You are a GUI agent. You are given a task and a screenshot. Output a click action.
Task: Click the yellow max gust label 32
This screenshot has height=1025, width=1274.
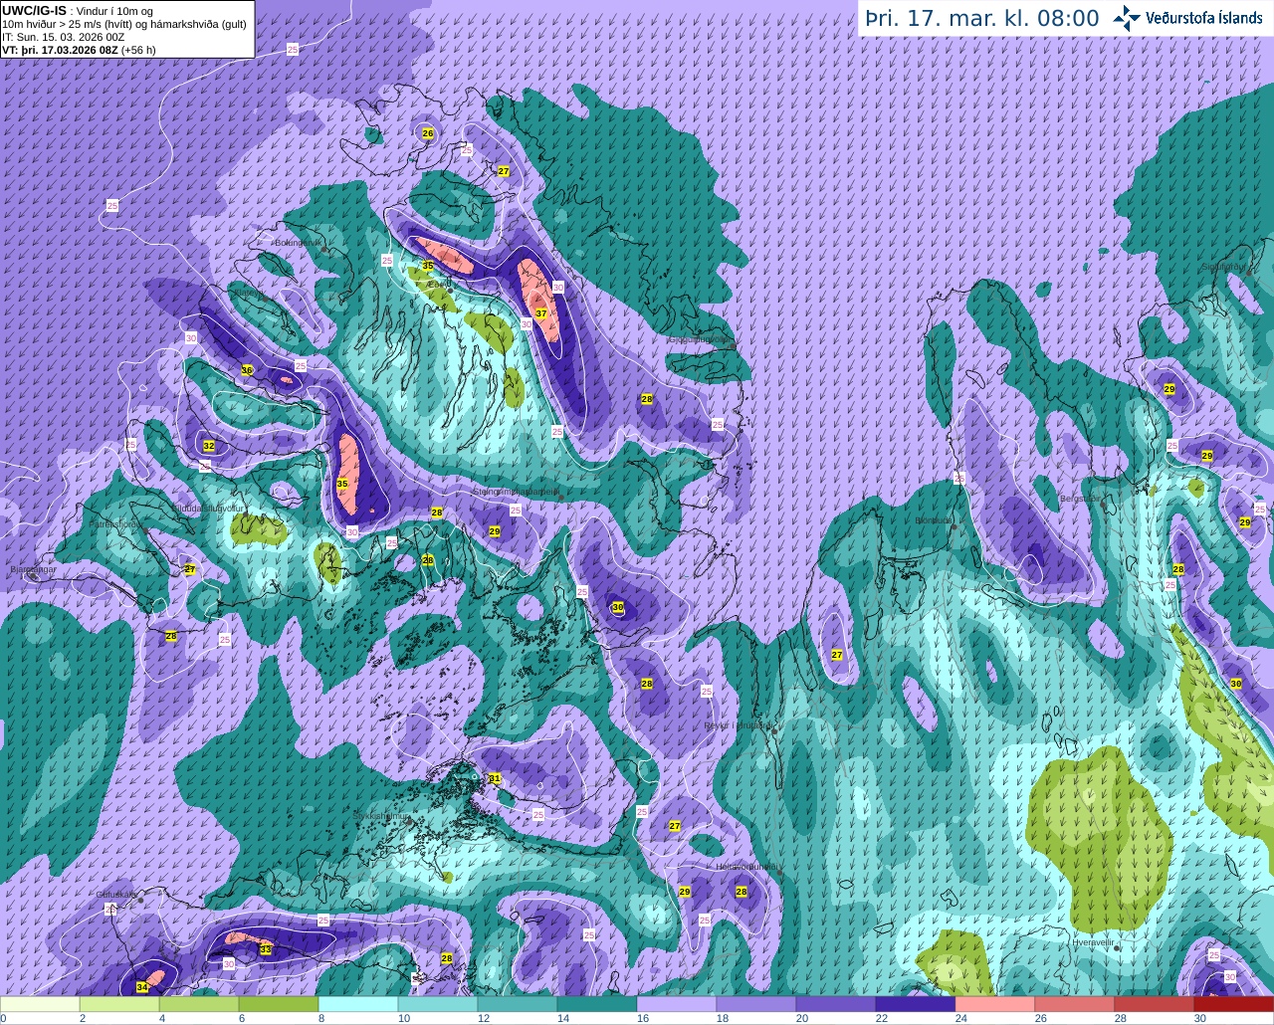tap(209, 446)
